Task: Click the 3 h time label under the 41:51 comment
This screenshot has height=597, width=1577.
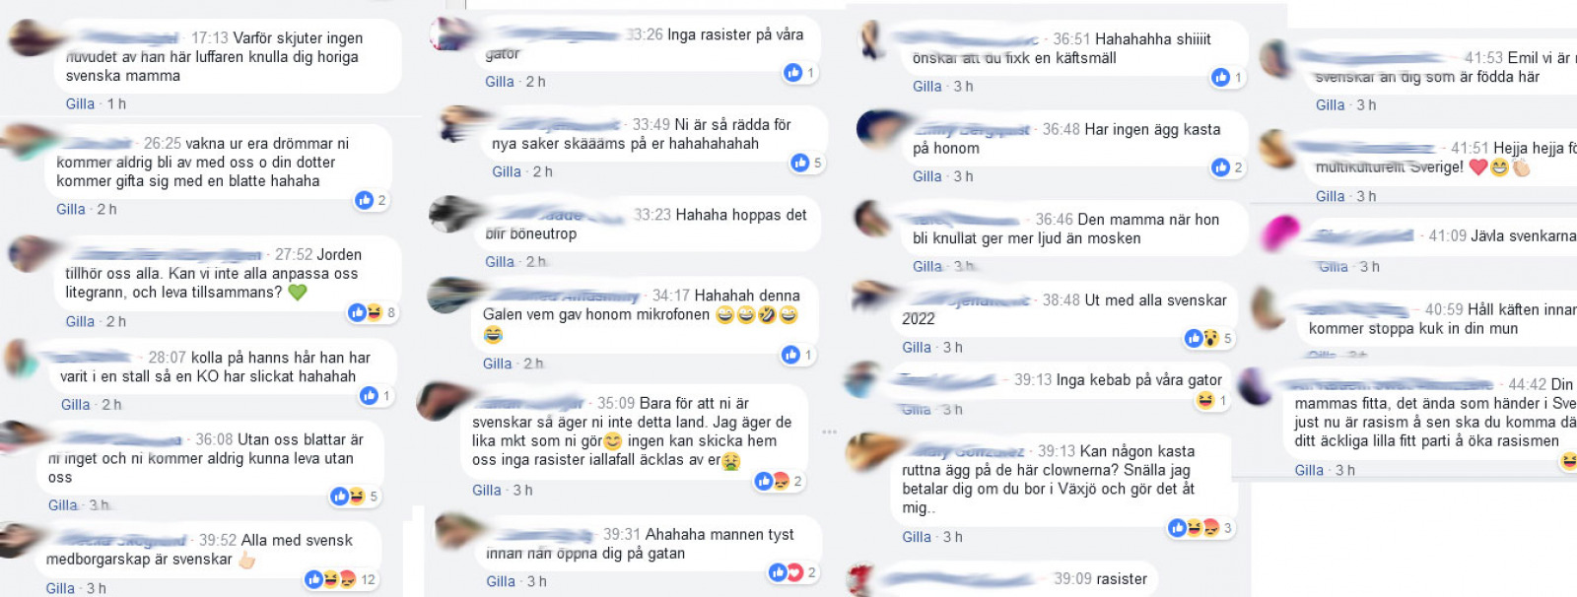Action: (1366, 196)
